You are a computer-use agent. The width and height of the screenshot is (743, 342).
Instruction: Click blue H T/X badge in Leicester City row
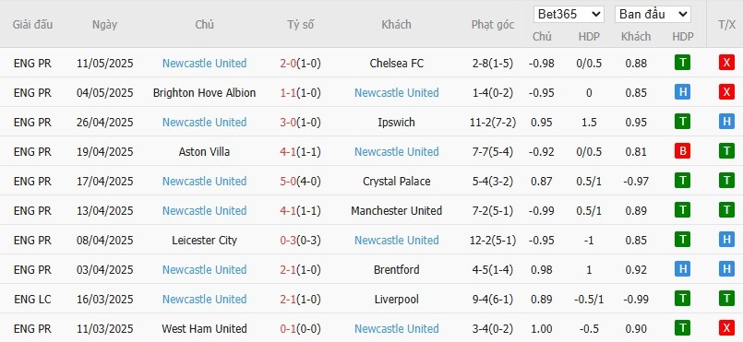tap(726, 240)
